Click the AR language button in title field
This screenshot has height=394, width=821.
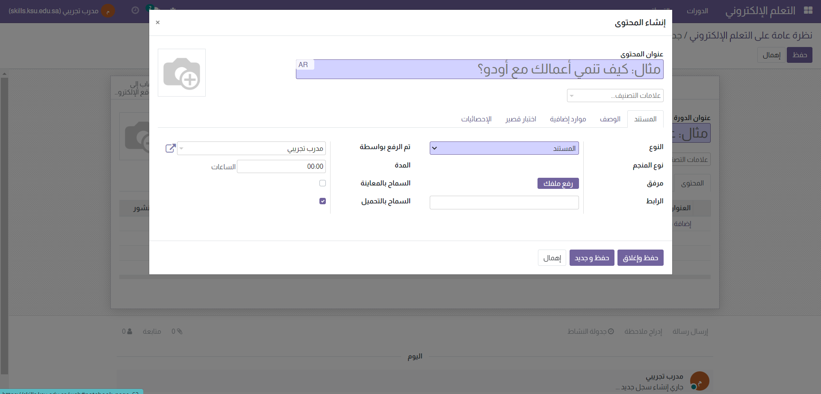303,65
